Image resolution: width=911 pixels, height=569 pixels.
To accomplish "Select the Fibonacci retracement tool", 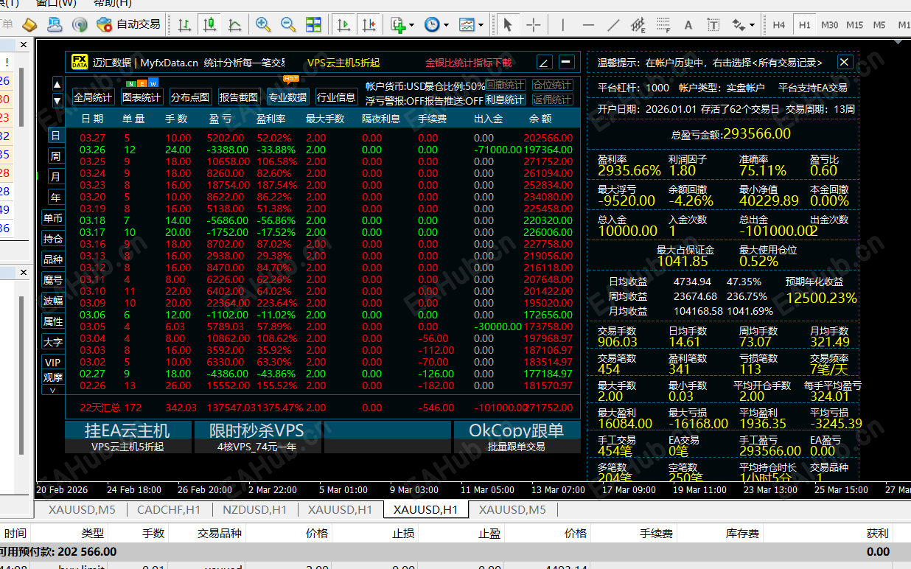I will click(663, 24).
